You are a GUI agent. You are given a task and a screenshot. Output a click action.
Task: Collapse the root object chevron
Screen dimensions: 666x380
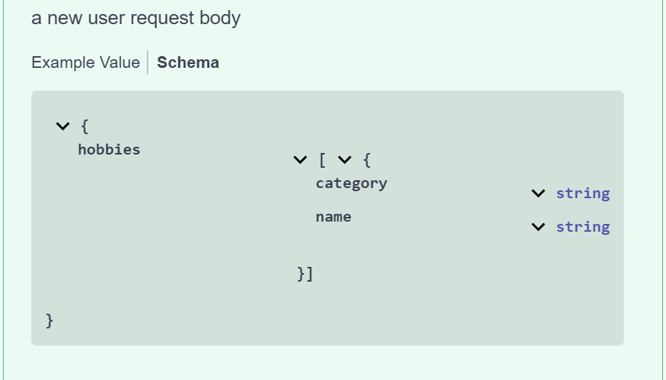pos(63,126)
